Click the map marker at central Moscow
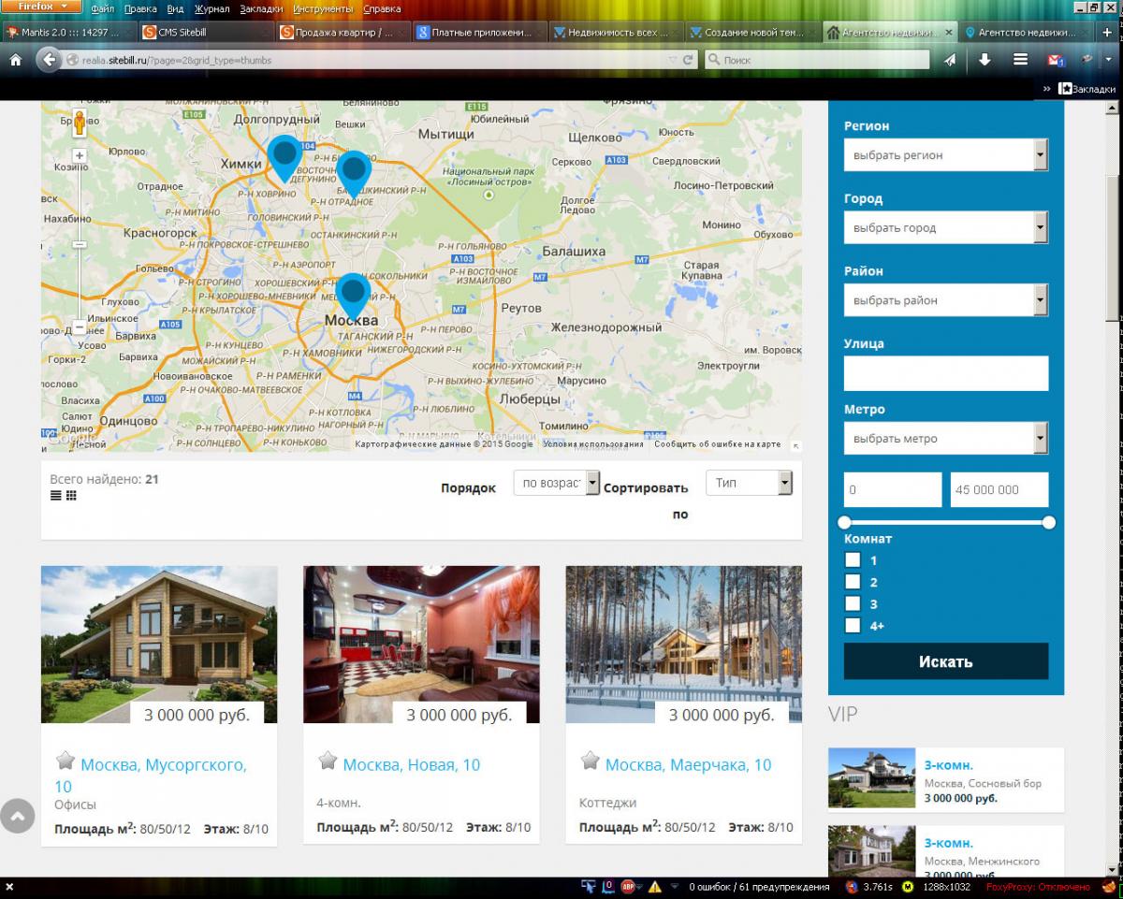Screen dimensions: 1123x899 [x=352, y=297]
